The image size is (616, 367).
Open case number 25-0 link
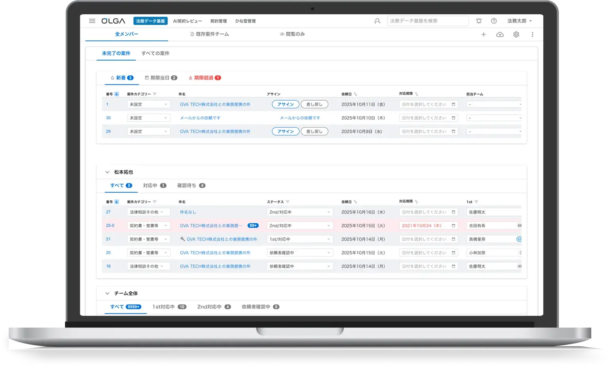[110, 226]
